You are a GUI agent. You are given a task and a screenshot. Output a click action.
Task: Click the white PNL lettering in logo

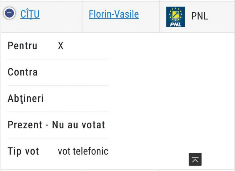[x=175, y=24]
